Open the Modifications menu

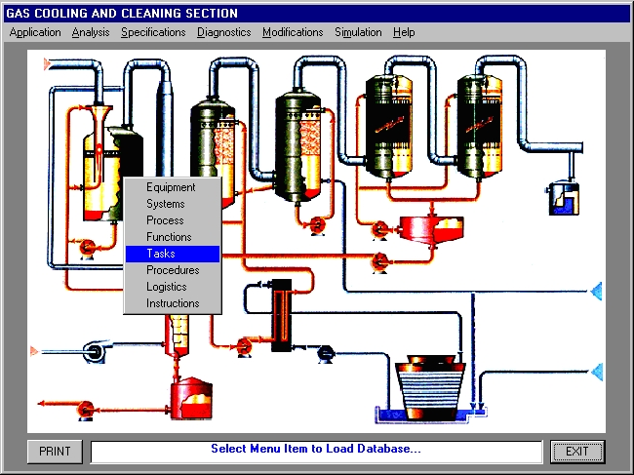click(293, 32)
